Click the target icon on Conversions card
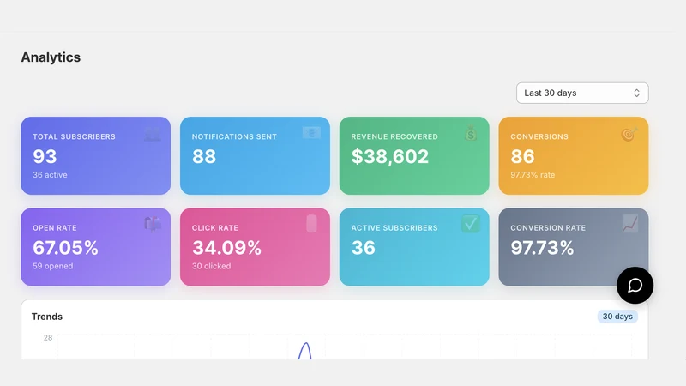 [x=629, y=134]
